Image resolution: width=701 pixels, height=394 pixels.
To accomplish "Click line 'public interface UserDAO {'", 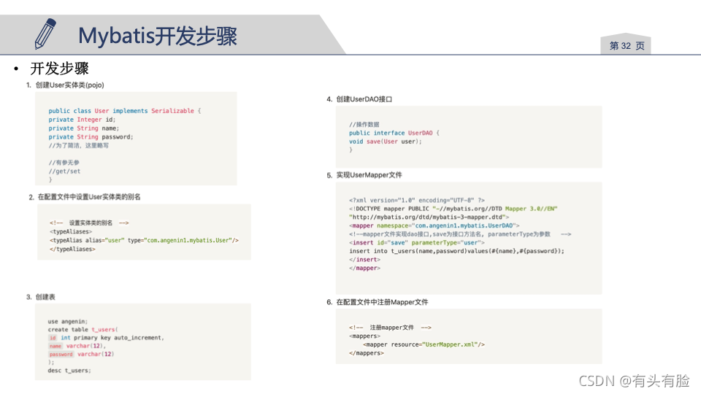I will point(394,133).
